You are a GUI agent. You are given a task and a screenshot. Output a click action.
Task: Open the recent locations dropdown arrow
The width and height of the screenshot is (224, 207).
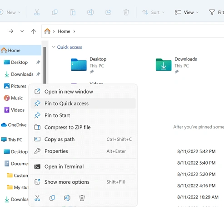click(22, 31)
